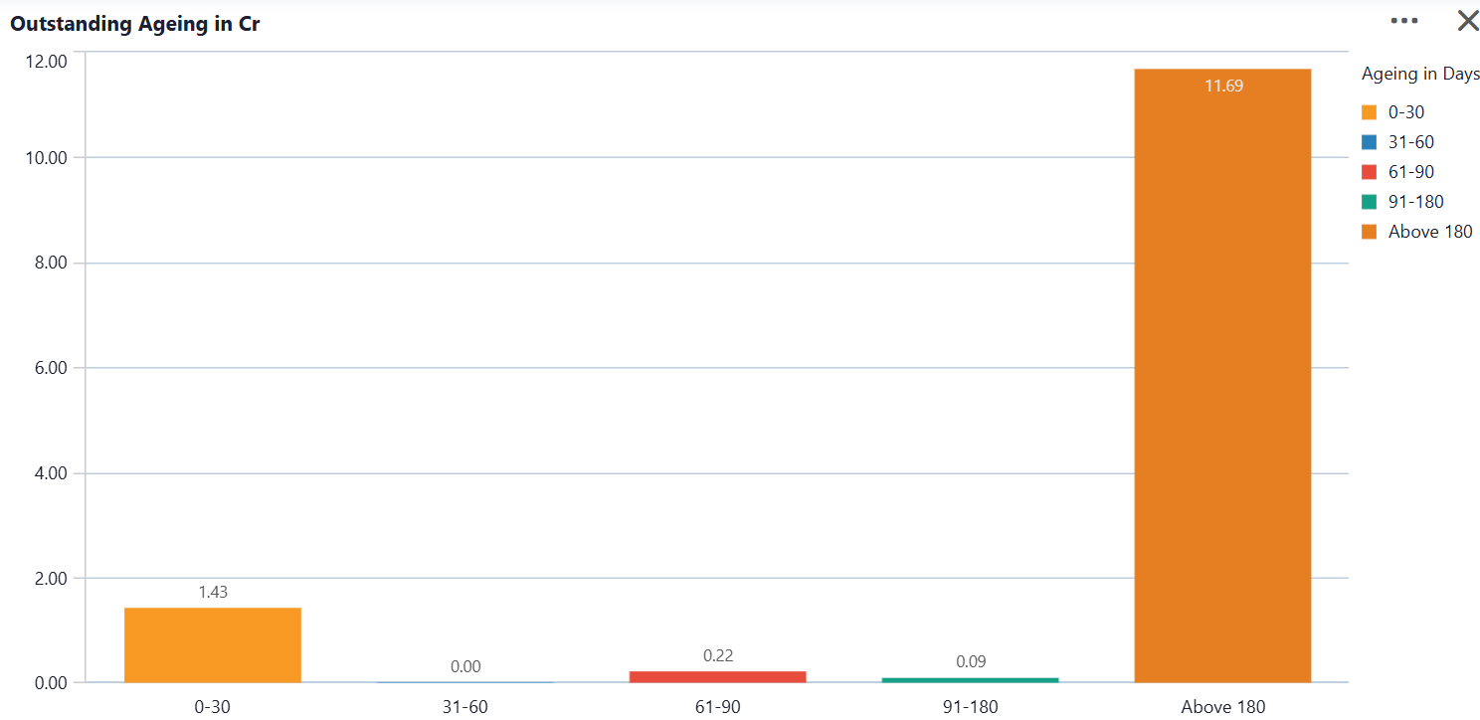Select the 31-60 legend label

(x=1411, y=142)
